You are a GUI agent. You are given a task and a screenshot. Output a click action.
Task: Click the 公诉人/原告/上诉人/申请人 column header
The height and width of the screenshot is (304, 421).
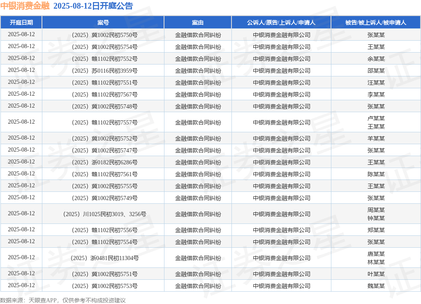coord(281,23)
